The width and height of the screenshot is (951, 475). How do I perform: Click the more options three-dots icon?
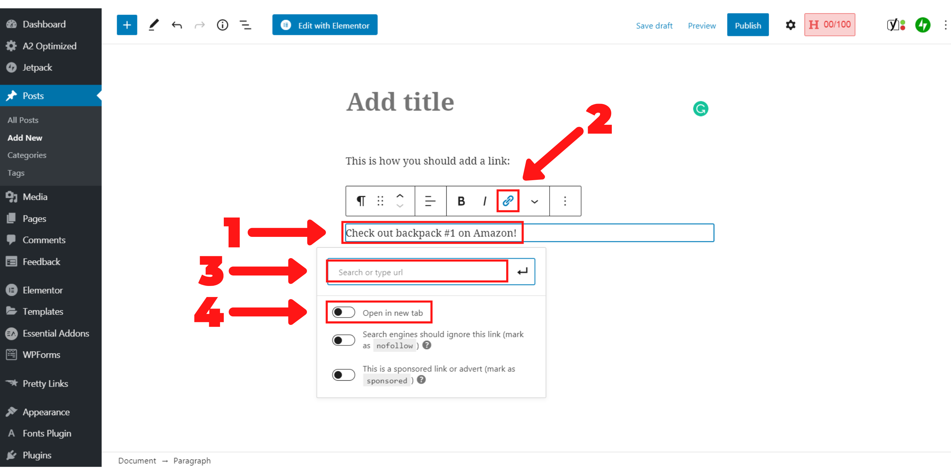pos(564,201)
